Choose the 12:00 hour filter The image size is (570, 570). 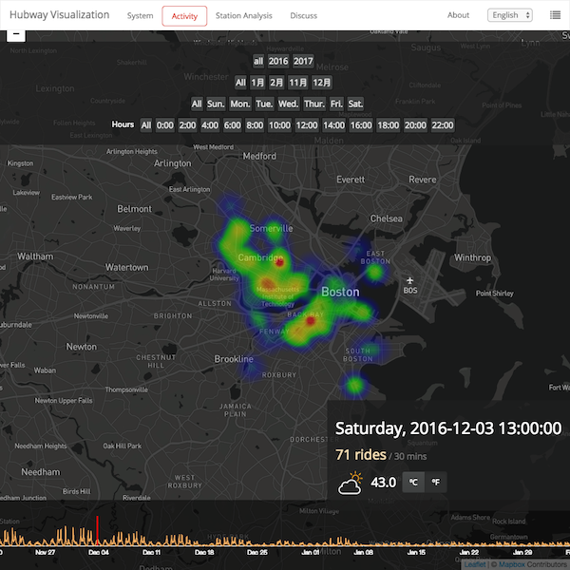point(307,125)
